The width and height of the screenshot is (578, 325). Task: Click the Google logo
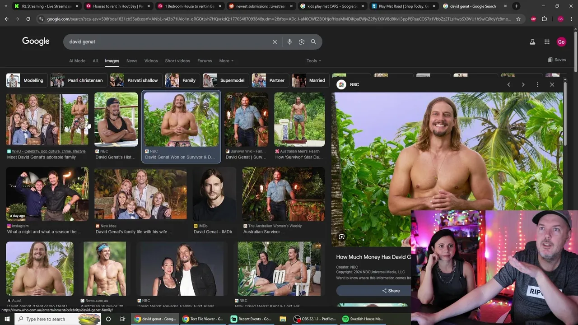click(36, 42)
